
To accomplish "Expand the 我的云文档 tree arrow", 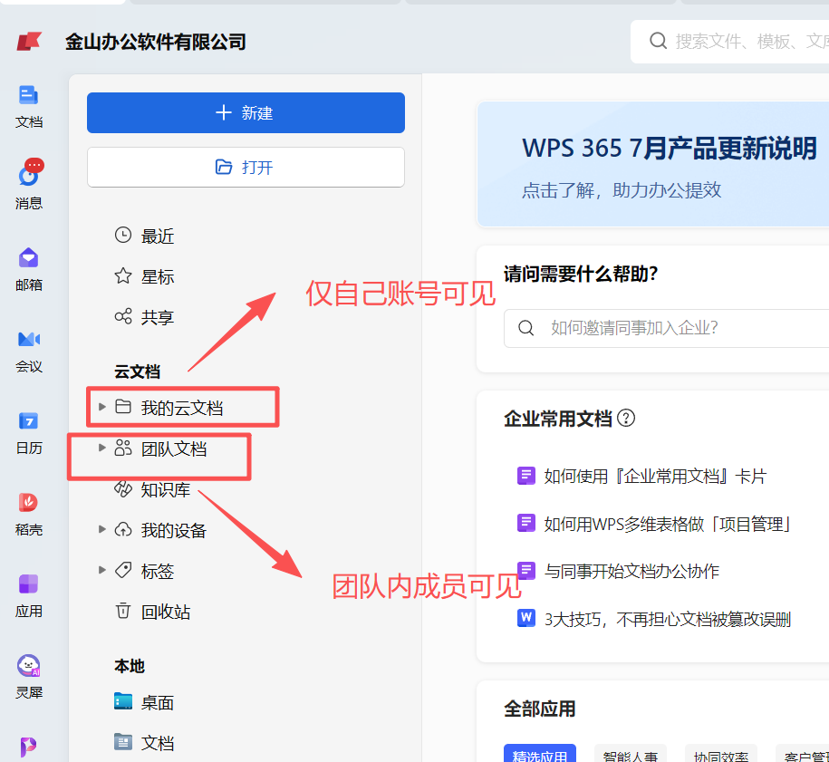I will [x=102, y=407].
